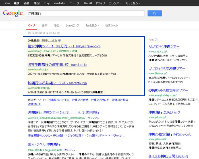Screen dimensions: 199x159
Task: Click the www.travel.co.jp/ green URL
Action: click(x=38, y=70)
